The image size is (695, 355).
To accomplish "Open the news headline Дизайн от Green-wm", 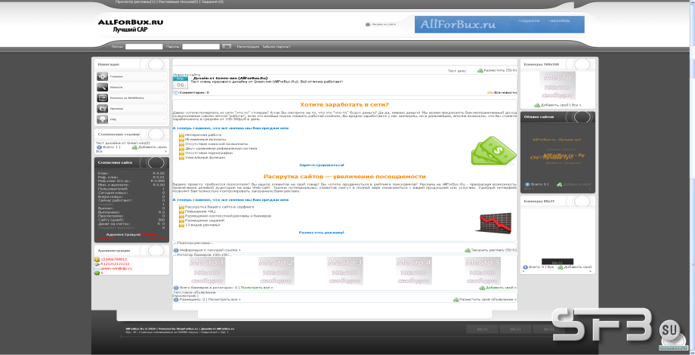I will 229,78.
